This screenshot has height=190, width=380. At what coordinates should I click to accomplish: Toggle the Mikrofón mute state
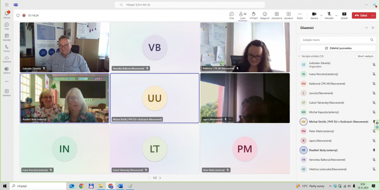click(x=329, y=15)
